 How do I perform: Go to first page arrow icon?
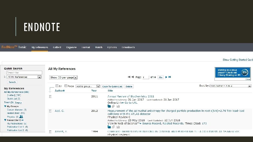coord(129,77)
